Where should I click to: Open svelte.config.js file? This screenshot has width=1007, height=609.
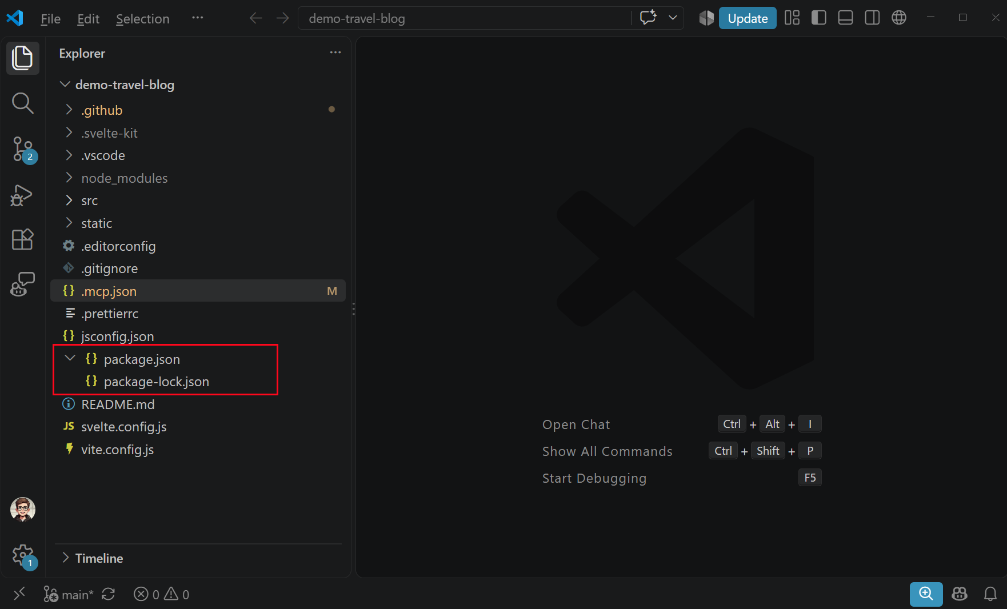(198, 427)
